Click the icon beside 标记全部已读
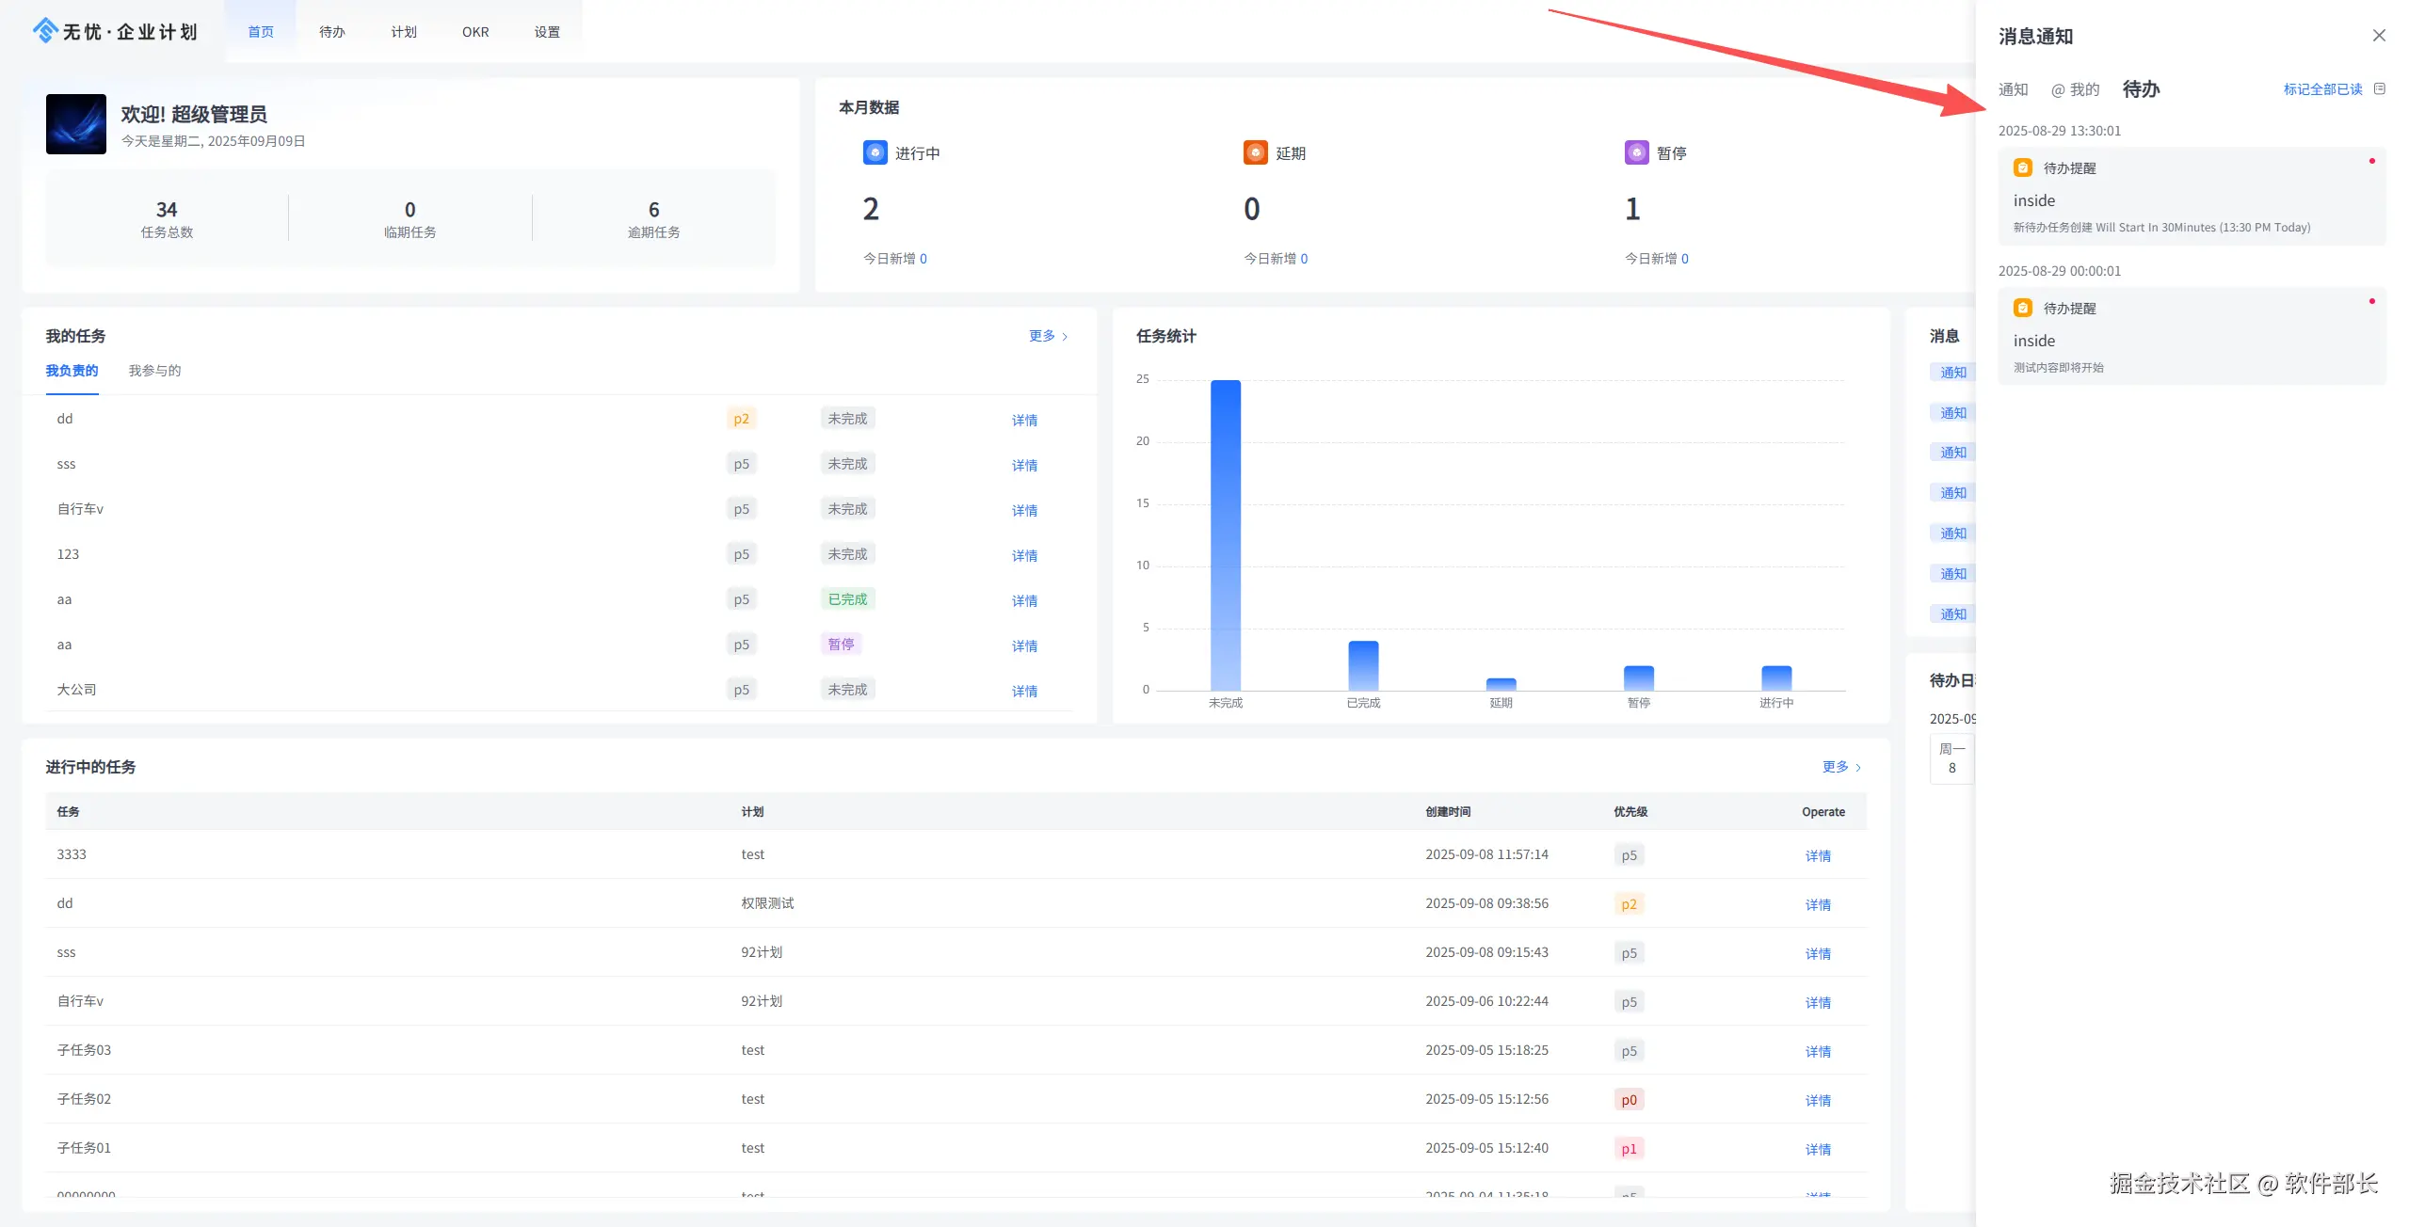Viewport: 2409px width, 1227px height. click(x=2380, y=88)
